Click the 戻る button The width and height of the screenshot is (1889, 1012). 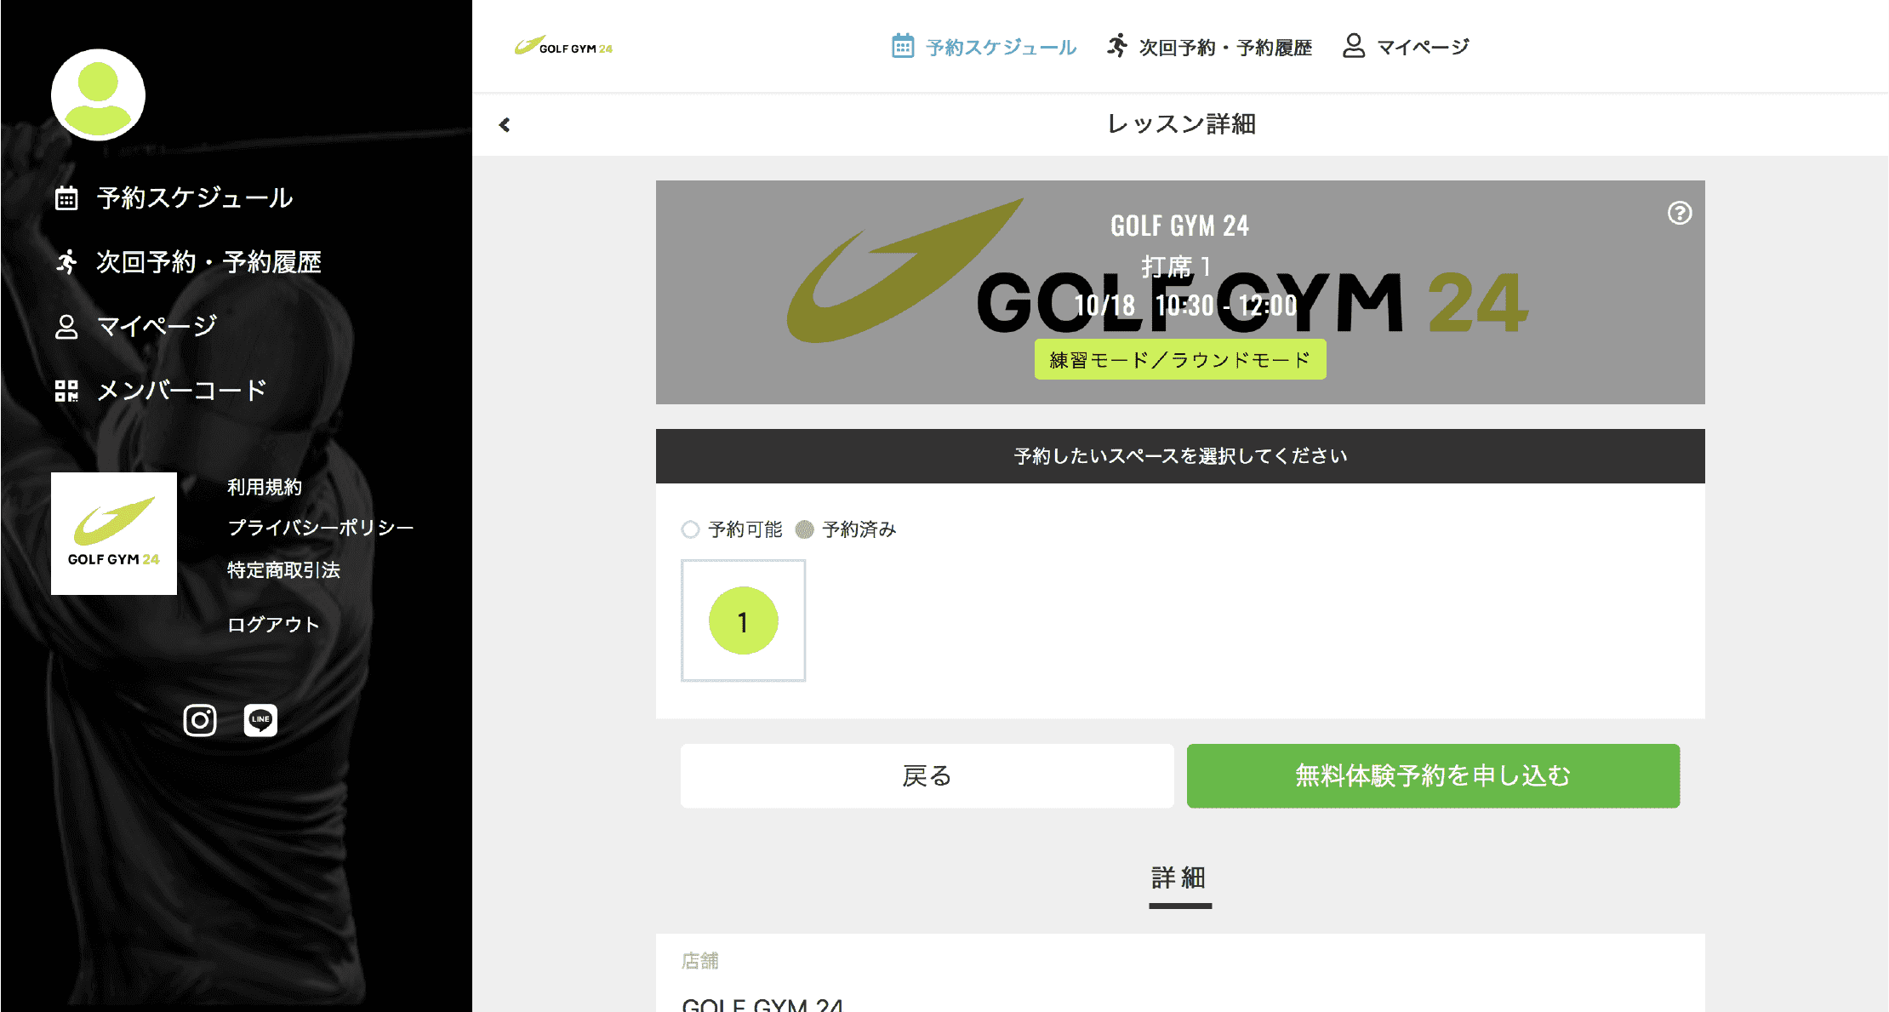pyautogui.click(x=927, y=776)
